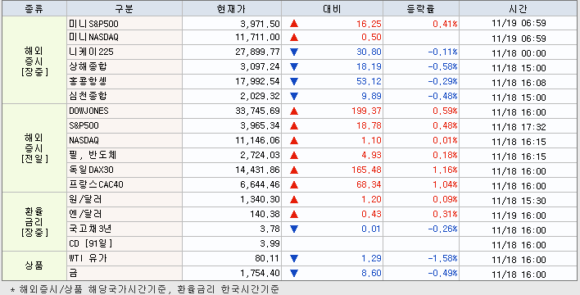Select the 상해종합 row name
Viewport: 580px width, 295px height.
click(x=88, y=66)
